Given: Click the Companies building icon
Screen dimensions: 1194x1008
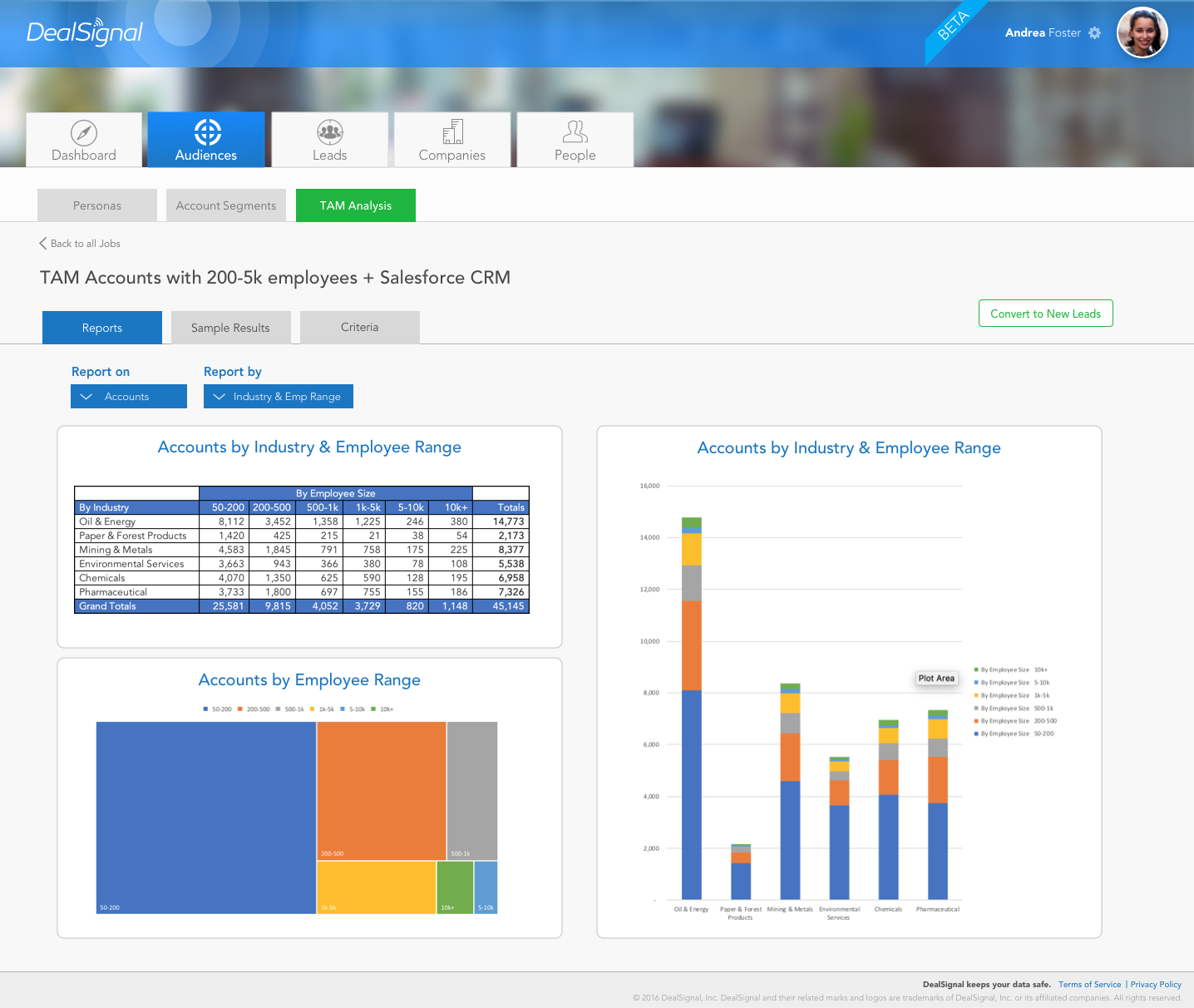Looking at the screenshot, I should [452, 131].
